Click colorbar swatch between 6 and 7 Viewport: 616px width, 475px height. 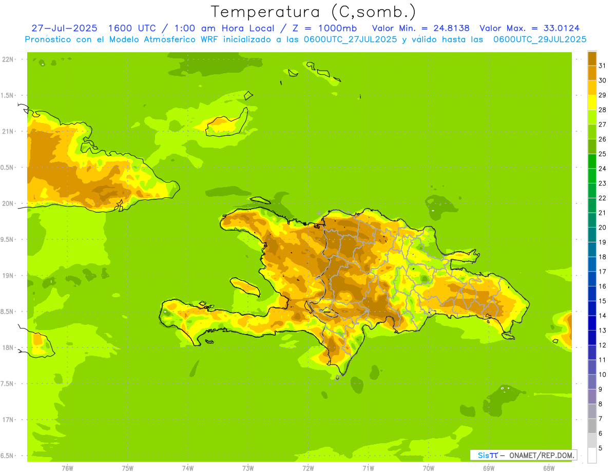click(x=592, y=426)
